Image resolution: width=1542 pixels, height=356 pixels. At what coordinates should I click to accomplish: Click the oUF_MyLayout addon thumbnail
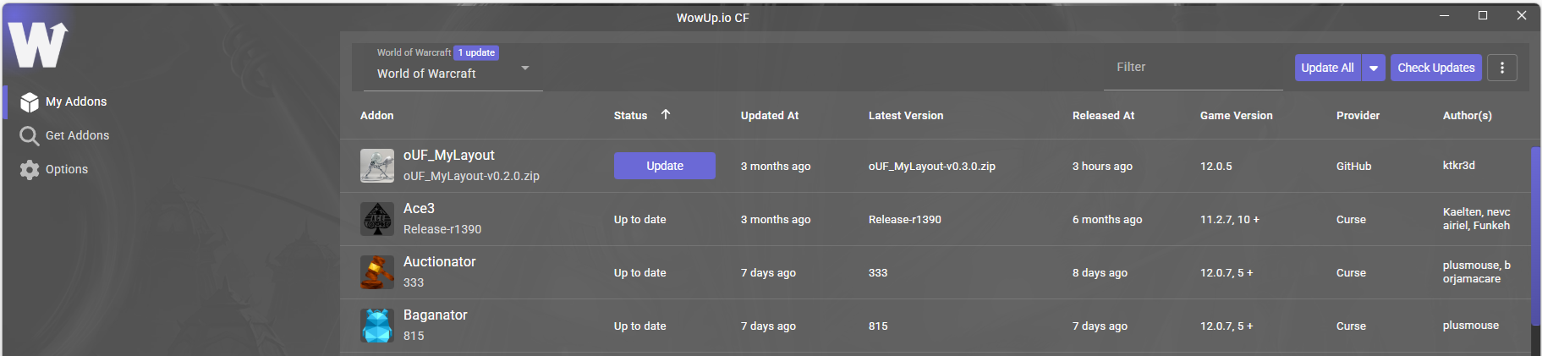click(377, 166)
